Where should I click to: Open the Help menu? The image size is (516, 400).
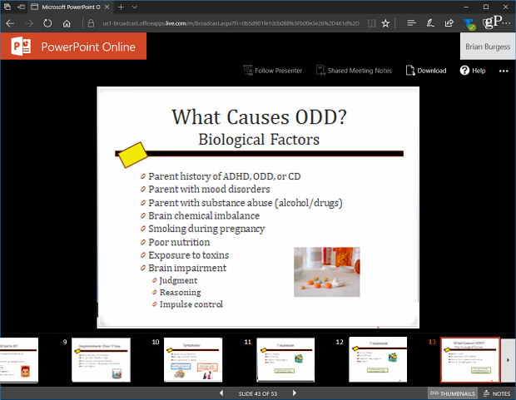point(473,71)
